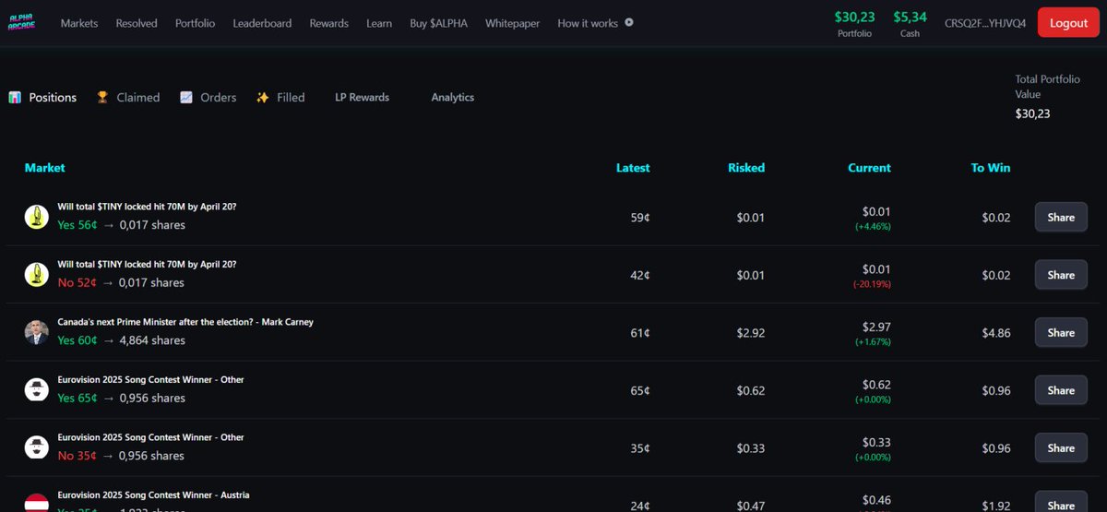Click the +4.46% current change value
The image size is (1107, 512).
pos(873,226)
